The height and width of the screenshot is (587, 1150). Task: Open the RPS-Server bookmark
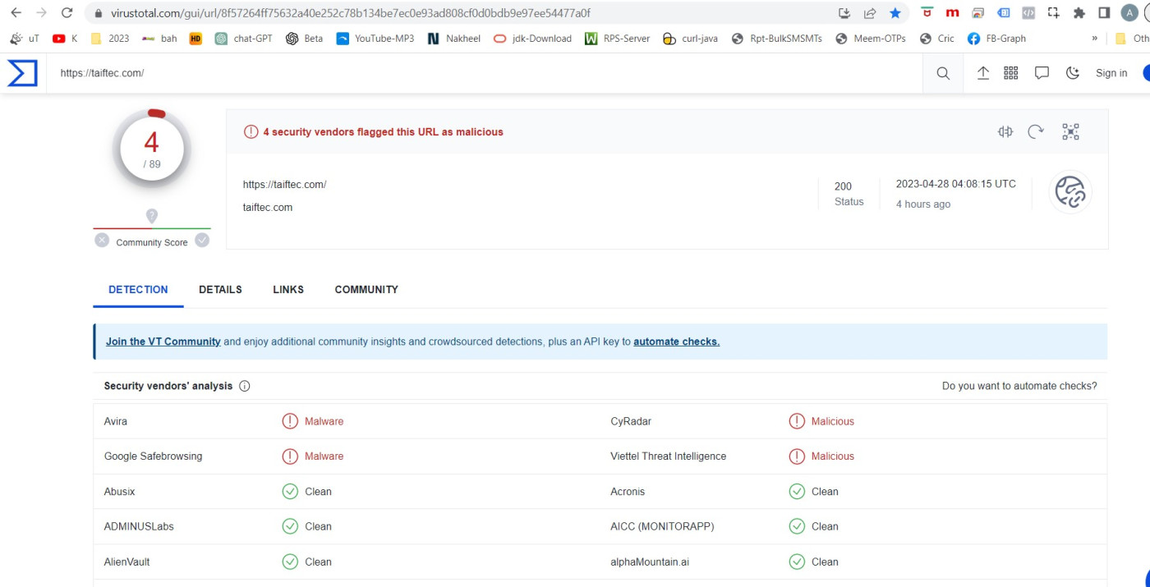tap(617, 39)
